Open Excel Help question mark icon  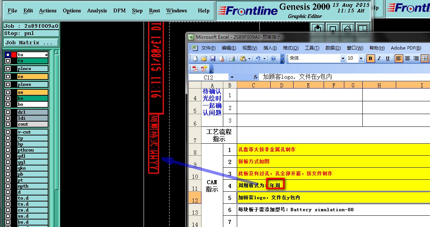pyautogui.click(x=273, y=58)
